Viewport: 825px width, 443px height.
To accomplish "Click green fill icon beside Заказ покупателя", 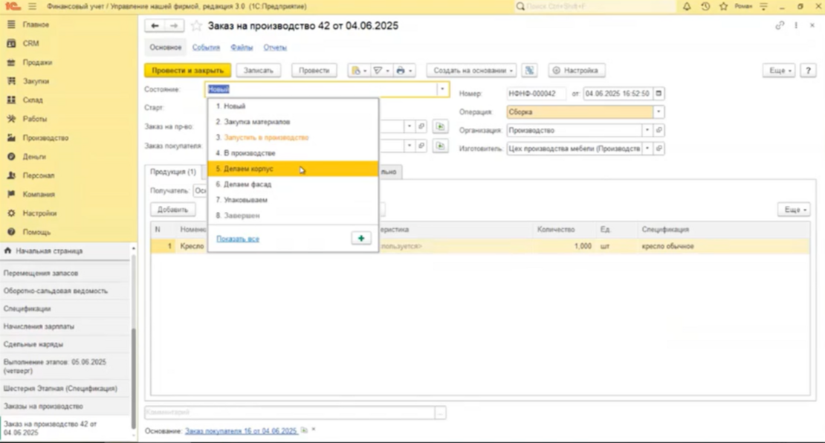I will click(x=441, y=146).
